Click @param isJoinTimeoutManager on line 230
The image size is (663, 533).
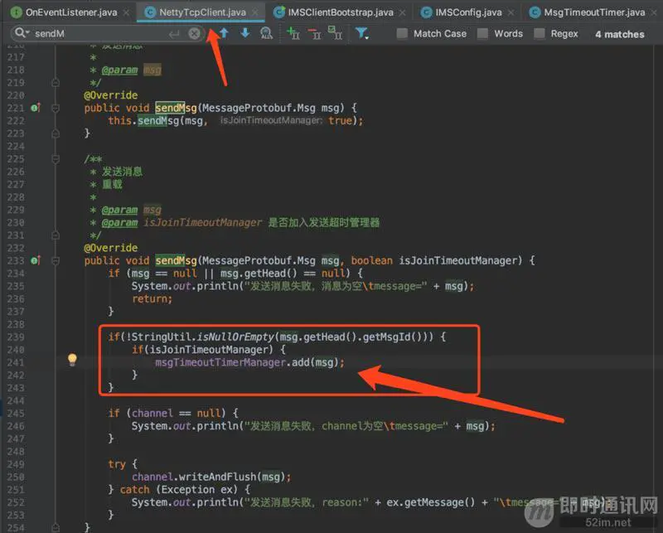coord(181,222)
